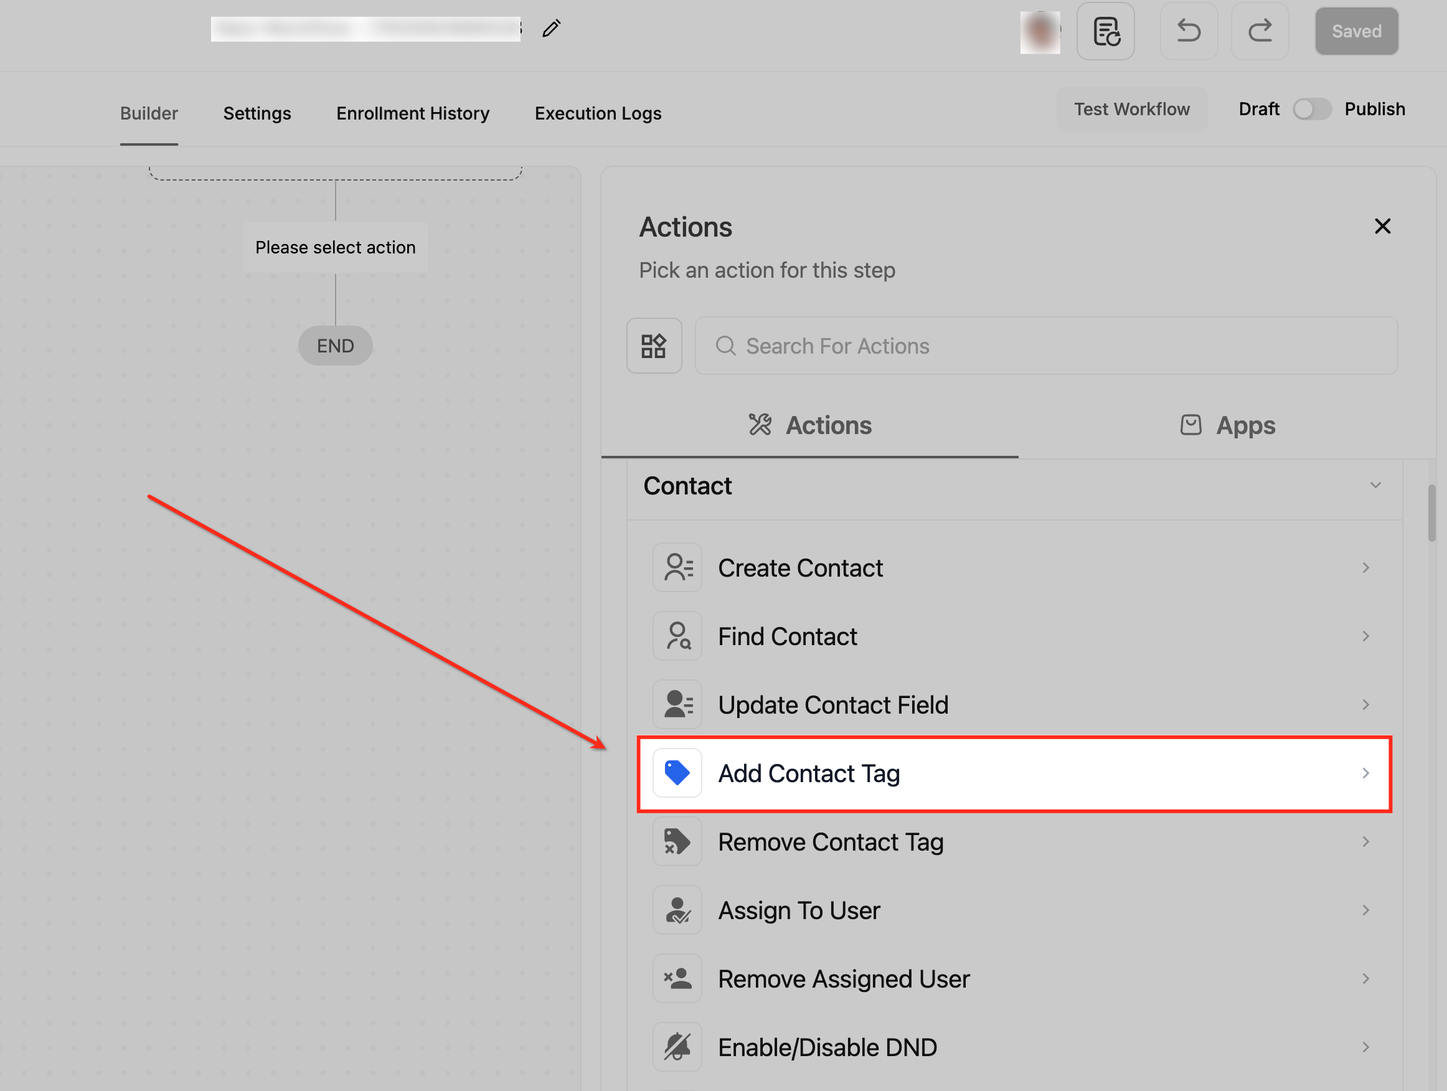Open the version history notes icon

[x=1105, y=31]
